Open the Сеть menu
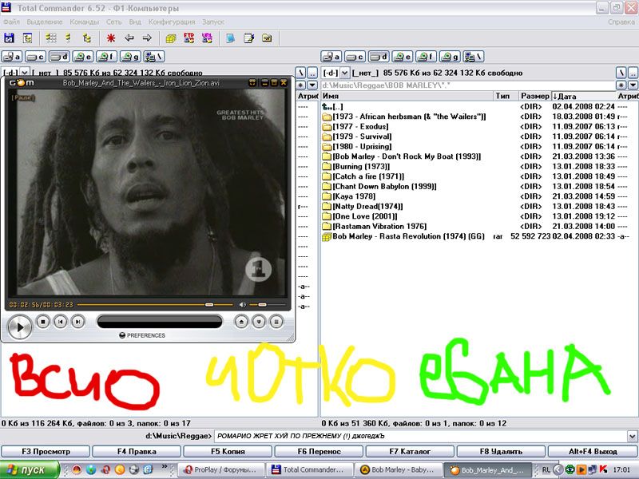This screenshot has width=639, height=479. click(x=113, y=22)
